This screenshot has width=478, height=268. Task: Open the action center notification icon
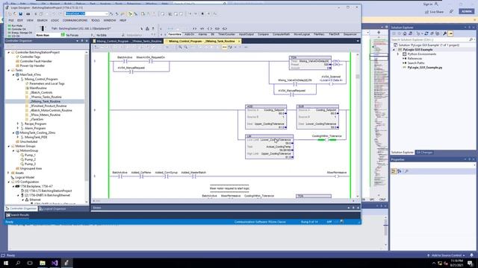click(471, 263)
